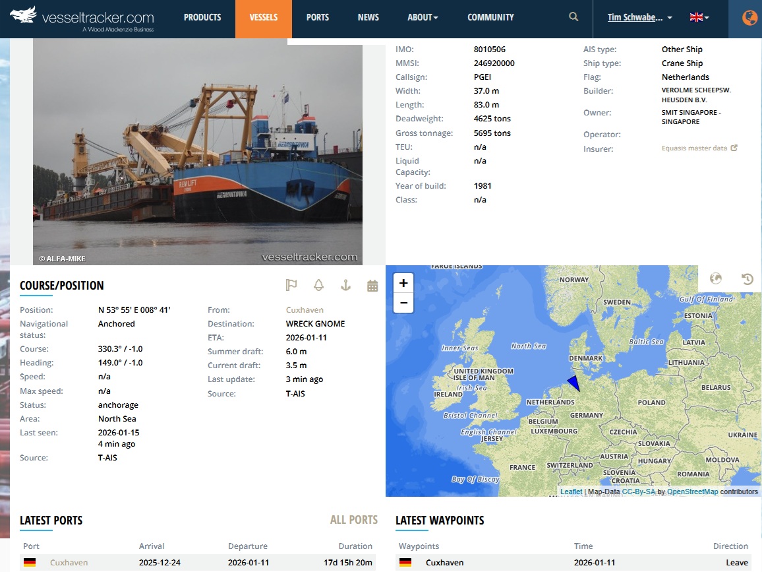762x572 pixels.
Task: Click the Leave direction cell
Action: click(x=737, y=562)
